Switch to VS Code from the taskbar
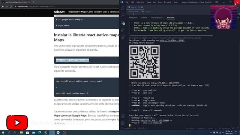The image size is (240, 135). (52, 132)
